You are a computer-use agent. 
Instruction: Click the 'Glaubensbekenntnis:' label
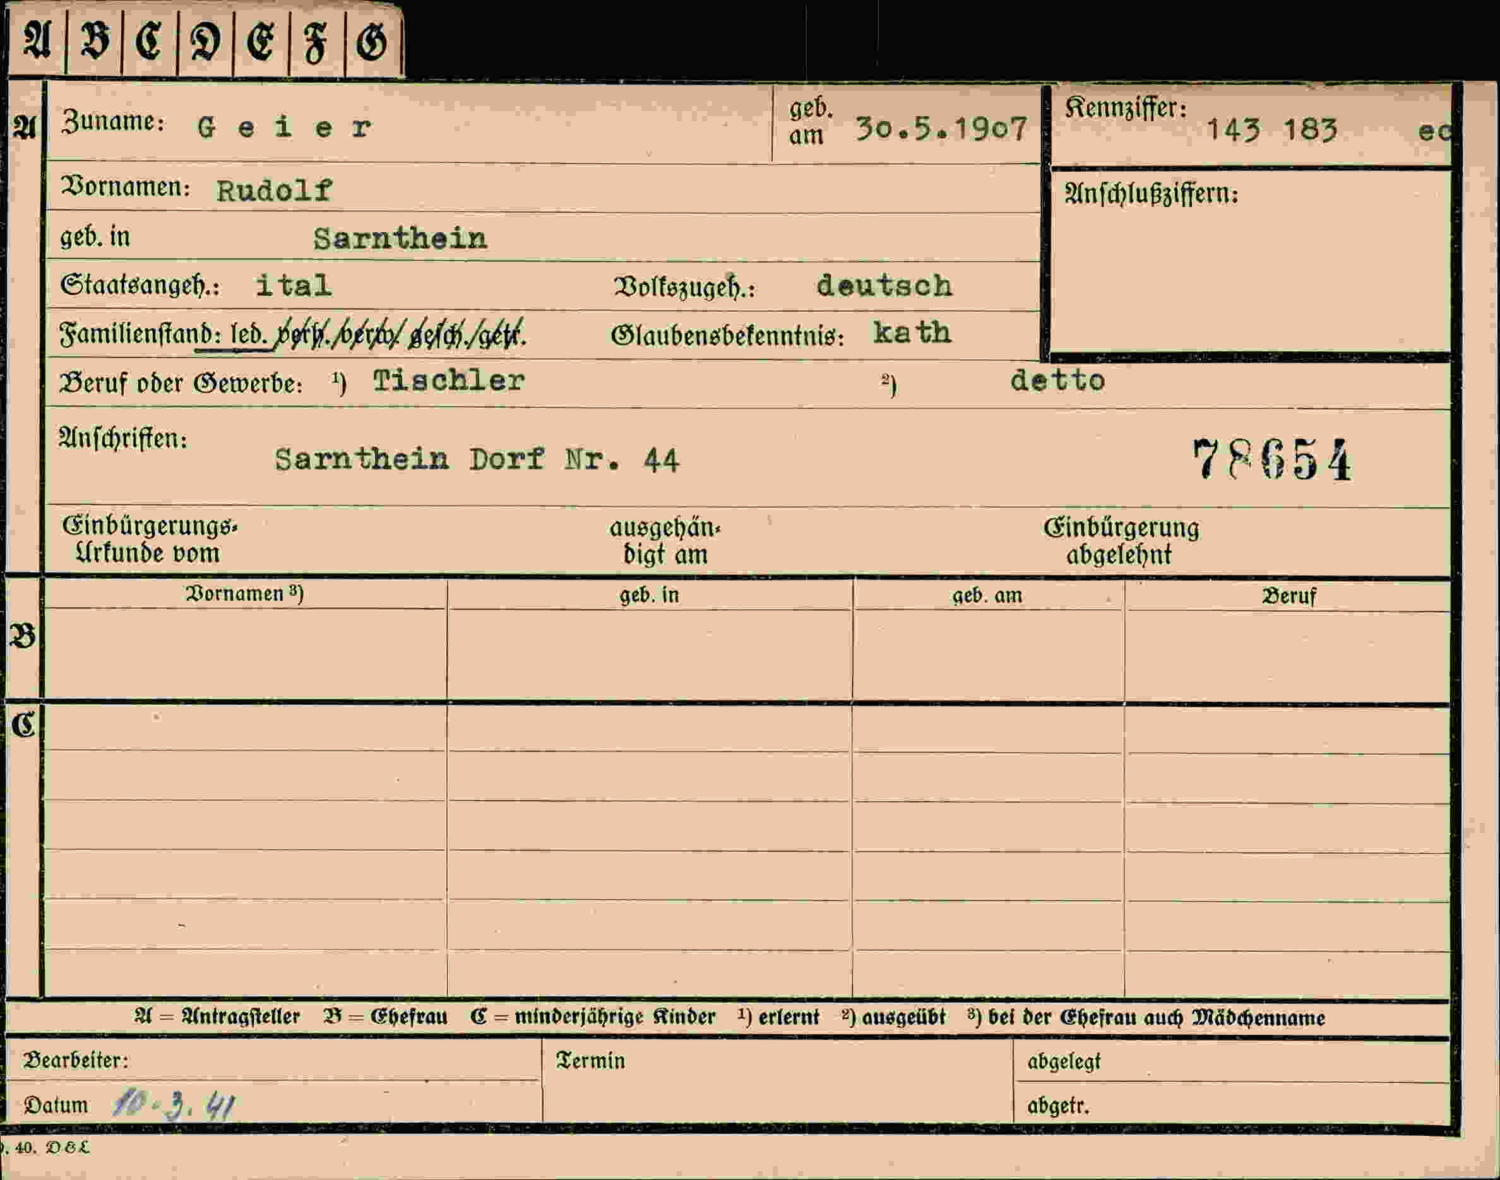coord(727,336)
